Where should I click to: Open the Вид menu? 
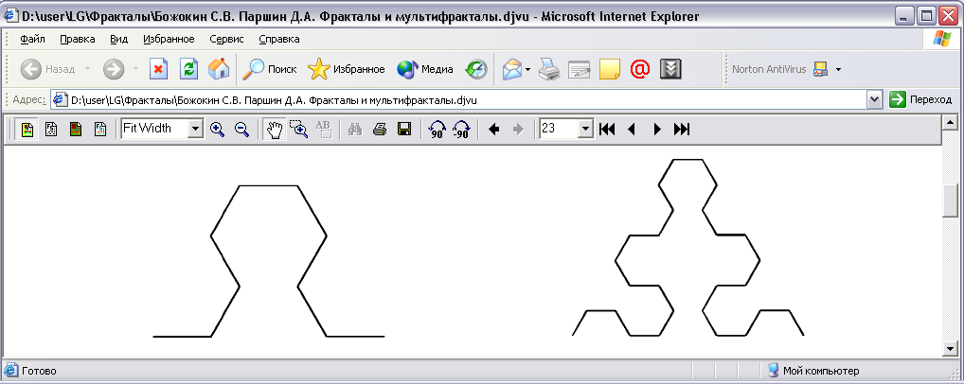(118, 40)
